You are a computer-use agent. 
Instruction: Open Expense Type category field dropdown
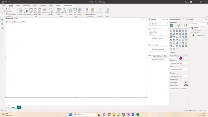(185, 56)
